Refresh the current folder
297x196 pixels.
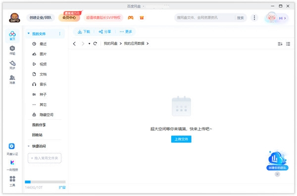pos(95,44)
